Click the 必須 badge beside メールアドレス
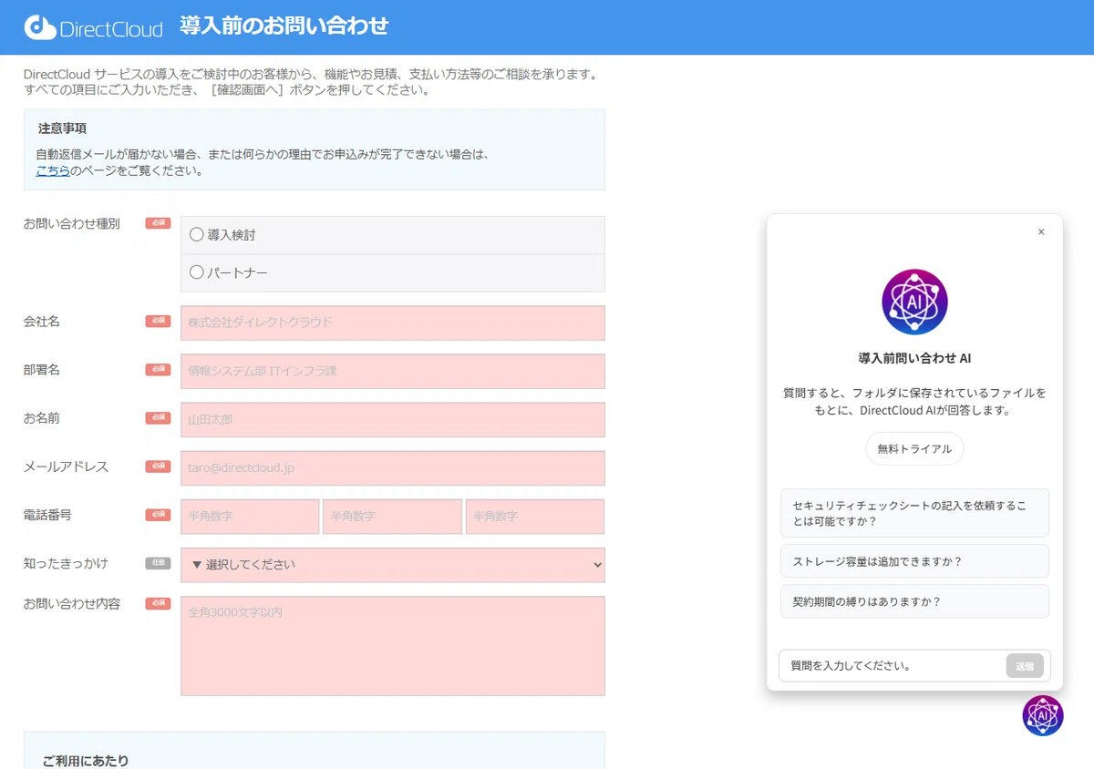Image resolution: width=1094 pixels, height=769 pixels. point(158,467)
